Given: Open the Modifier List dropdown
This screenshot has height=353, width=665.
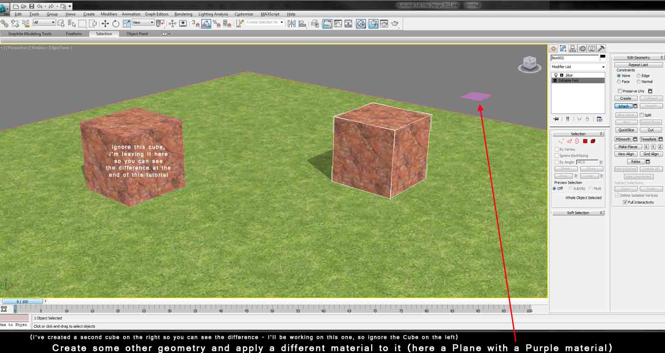Looking at the screenshot, I should (x=578, y=67).
